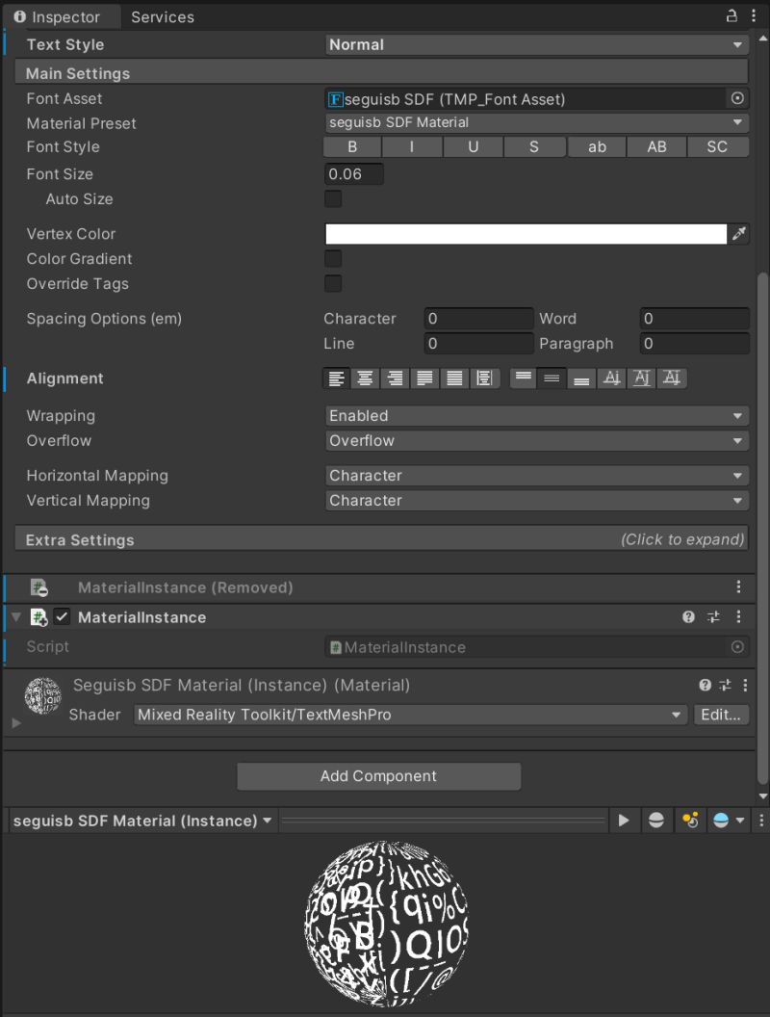Disable the MaterialInstance component checkbox

[x=63, y=616]
